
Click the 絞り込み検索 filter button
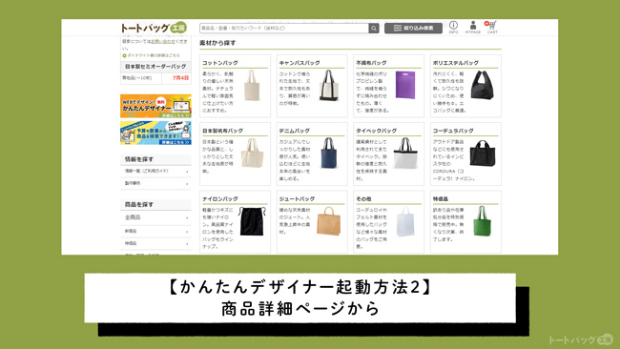(413, 28)
